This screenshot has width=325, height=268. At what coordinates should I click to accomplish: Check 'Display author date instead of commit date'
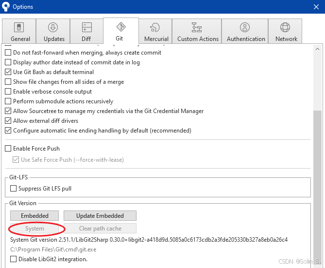8,62
